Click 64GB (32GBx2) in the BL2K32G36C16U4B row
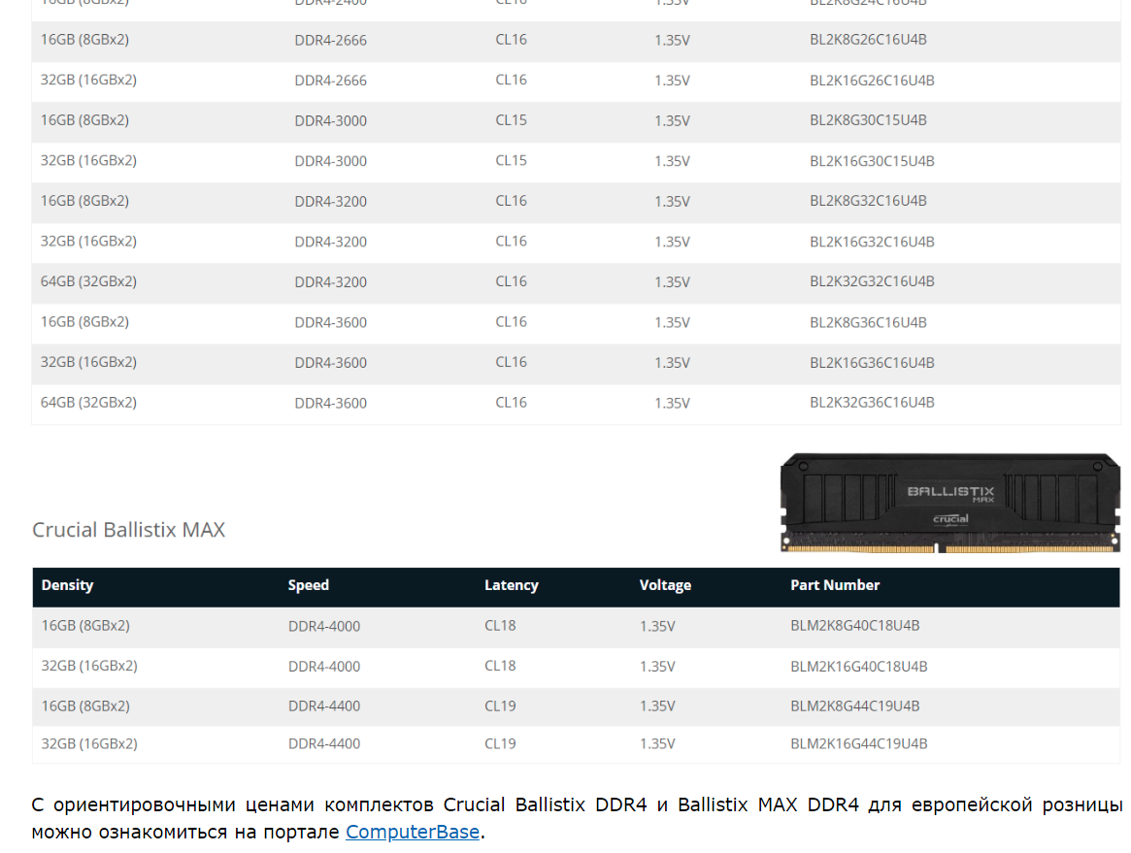 coord(88,403)
